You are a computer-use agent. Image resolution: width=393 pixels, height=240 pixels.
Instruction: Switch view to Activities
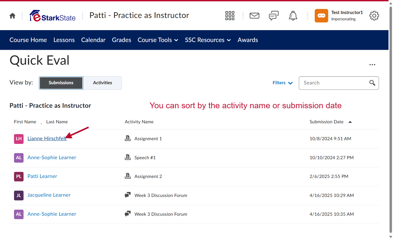pyautogui.click(x=103, y=83)
